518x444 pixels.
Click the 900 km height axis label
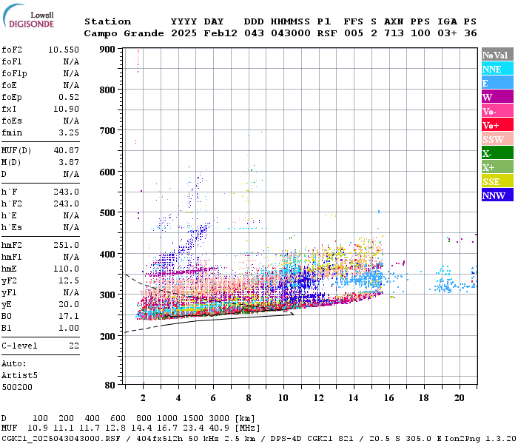[107, 50]
